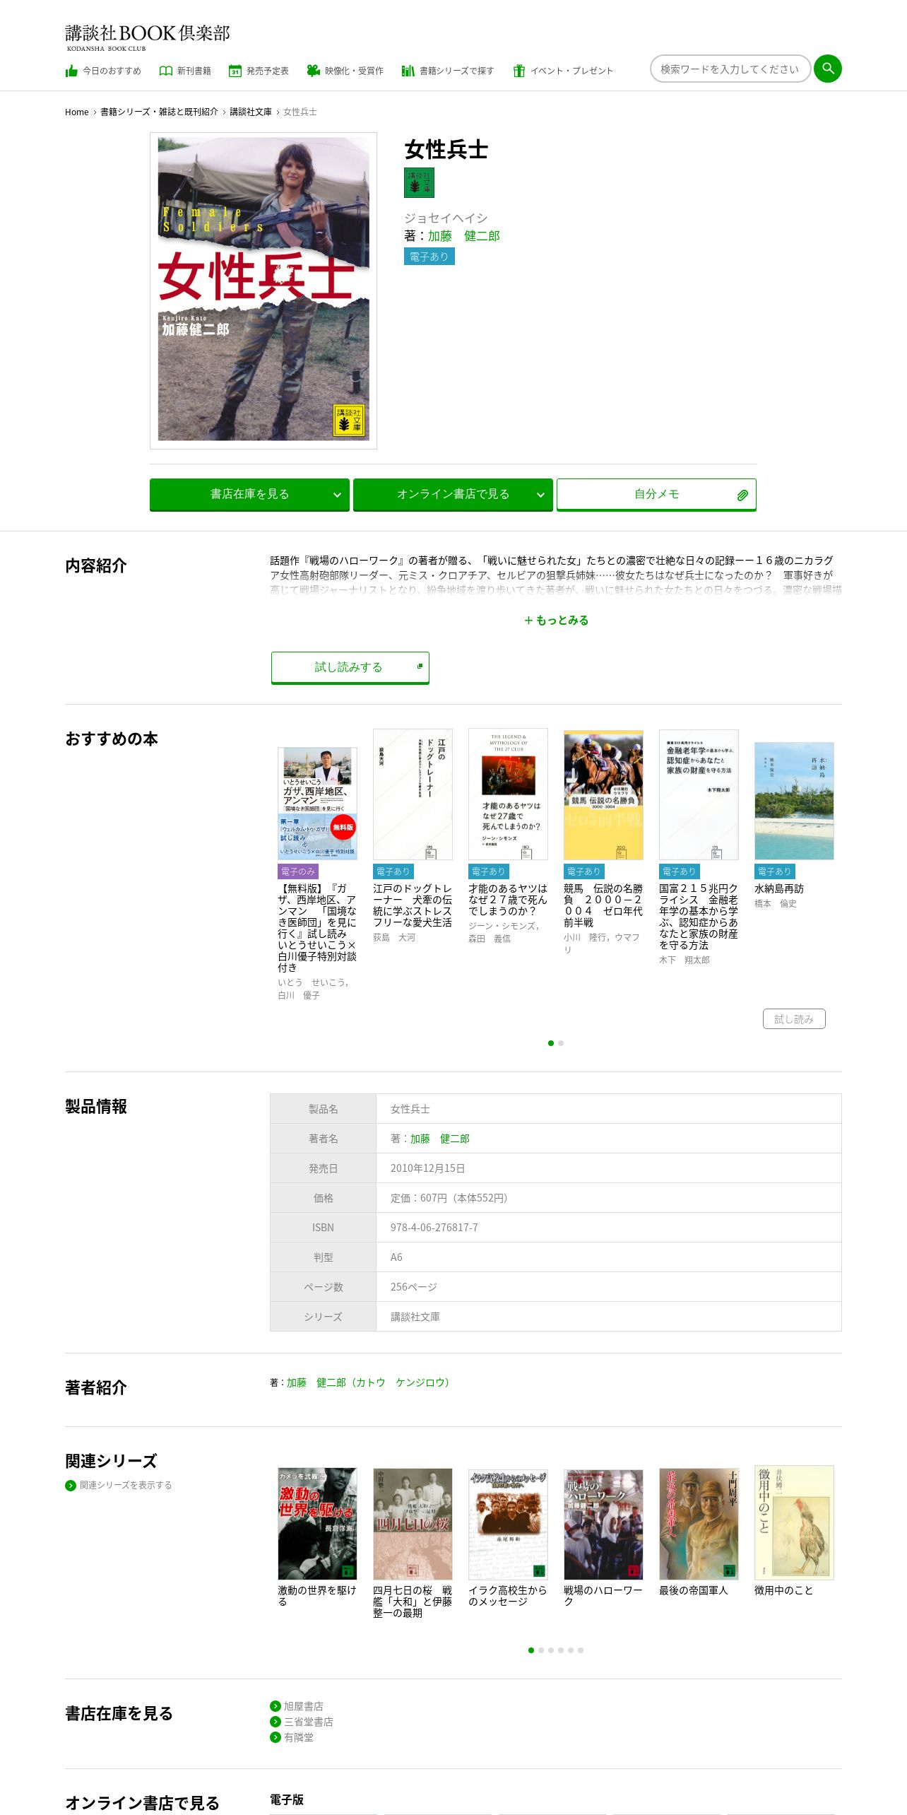This screenshot has width=907, height=1815.
Task: Open 最後の帝国軍人 book cover
Action: pos(699,1523)
